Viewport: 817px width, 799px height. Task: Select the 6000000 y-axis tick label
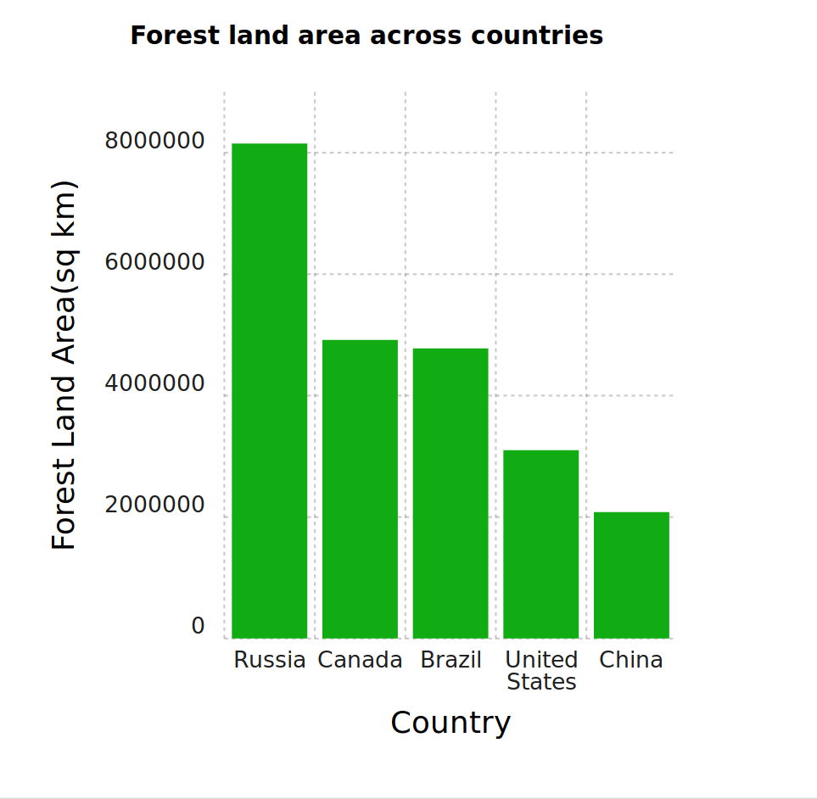(154, 263)
